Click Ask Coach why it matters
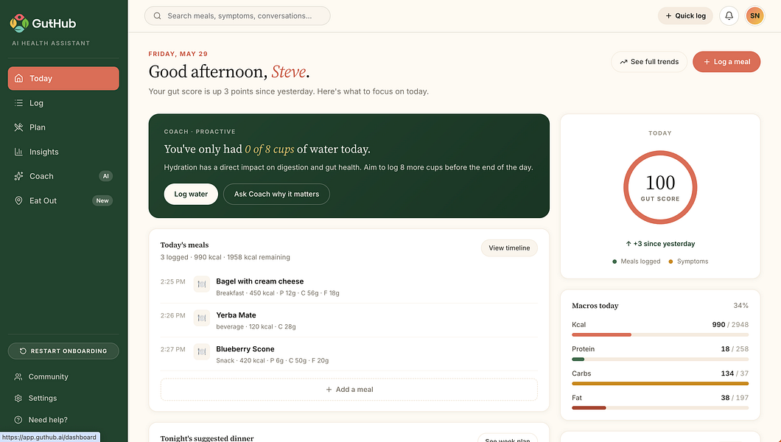The height and width of the screenshot is (442, 781). pos(276,194)
